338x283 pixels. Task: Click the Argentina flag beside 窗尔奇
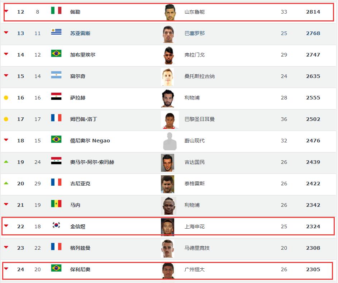56,75
